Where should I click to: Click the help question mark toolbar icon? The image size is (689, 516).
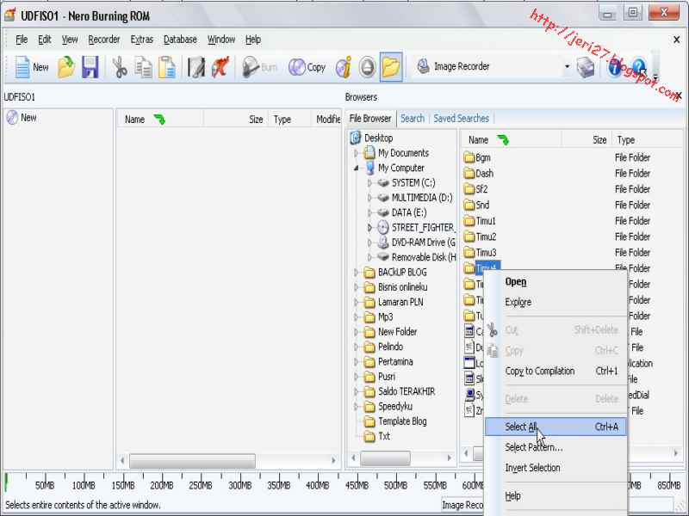pyautogui.click(x=638, y=67)
